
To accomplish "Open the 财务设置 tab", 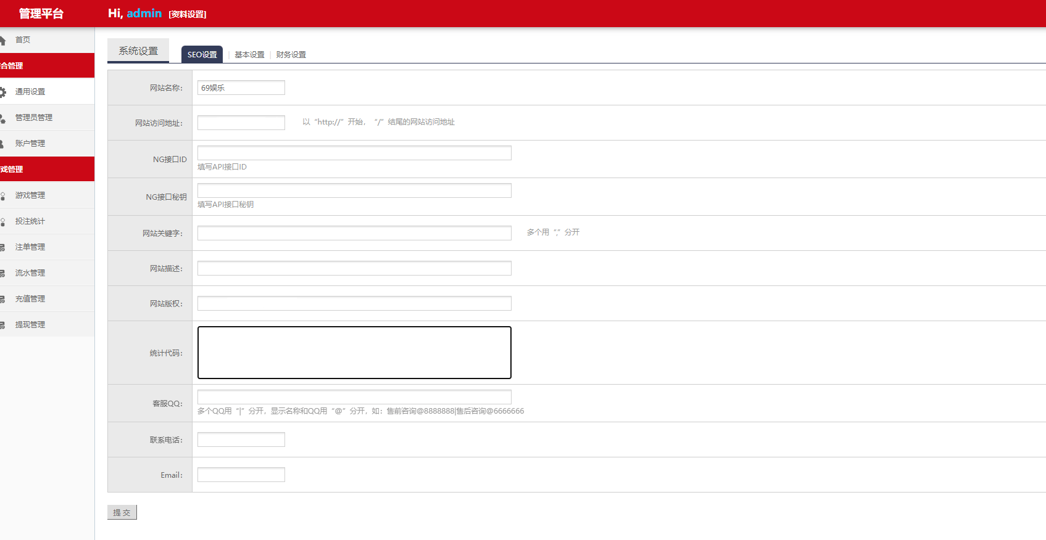I will tap(291, 55).
